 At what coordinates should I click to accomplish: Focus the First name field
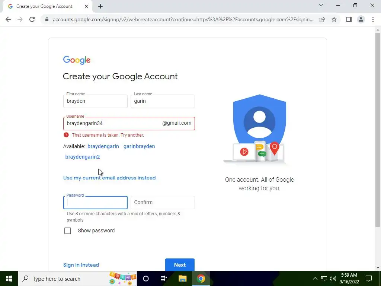(x=95, y=101)
